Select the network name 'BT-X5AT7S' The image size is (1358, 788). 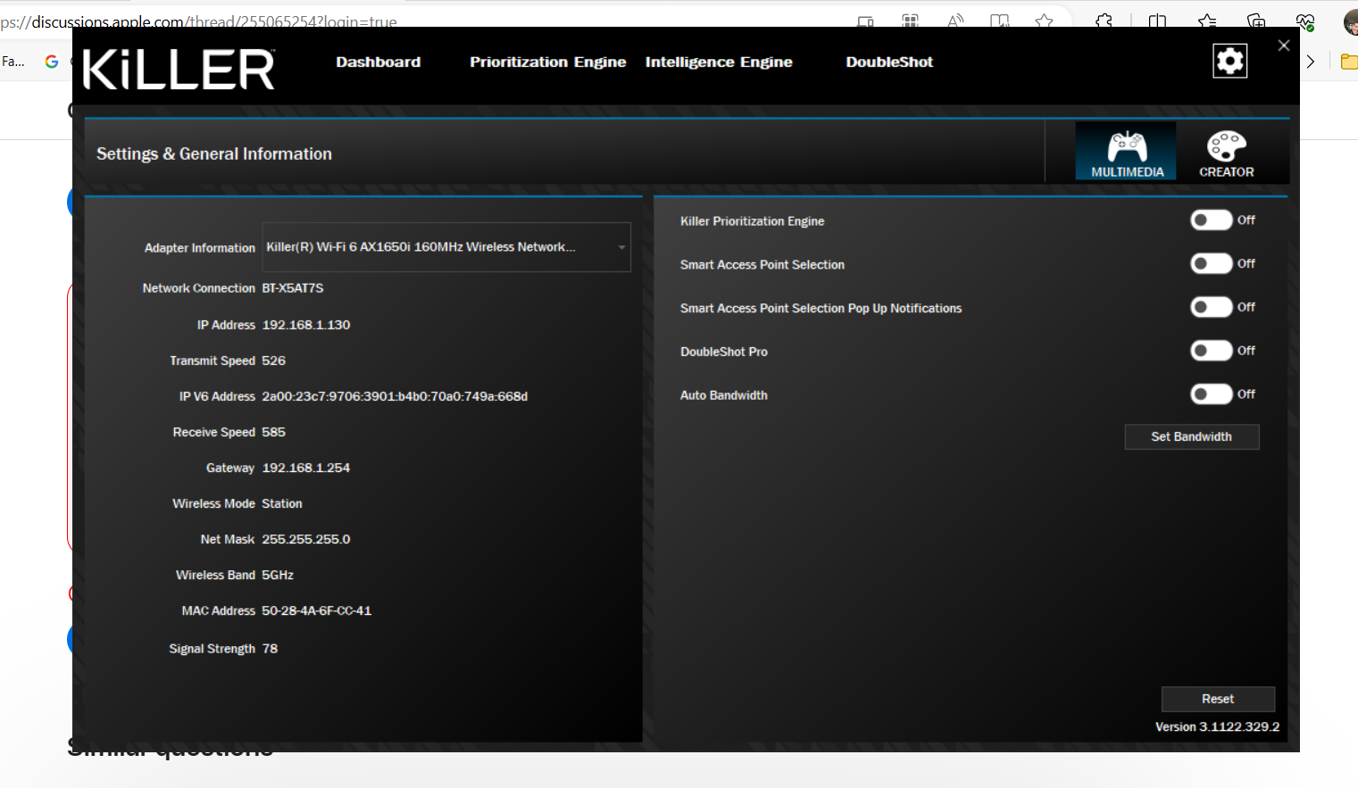point(293,288)
